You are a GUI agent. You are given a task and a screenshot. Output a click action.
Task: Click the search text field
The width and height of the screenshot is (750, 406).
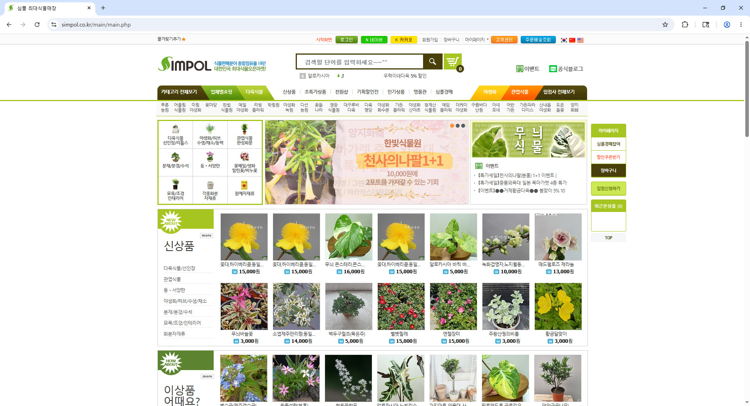tap(360, 62)
